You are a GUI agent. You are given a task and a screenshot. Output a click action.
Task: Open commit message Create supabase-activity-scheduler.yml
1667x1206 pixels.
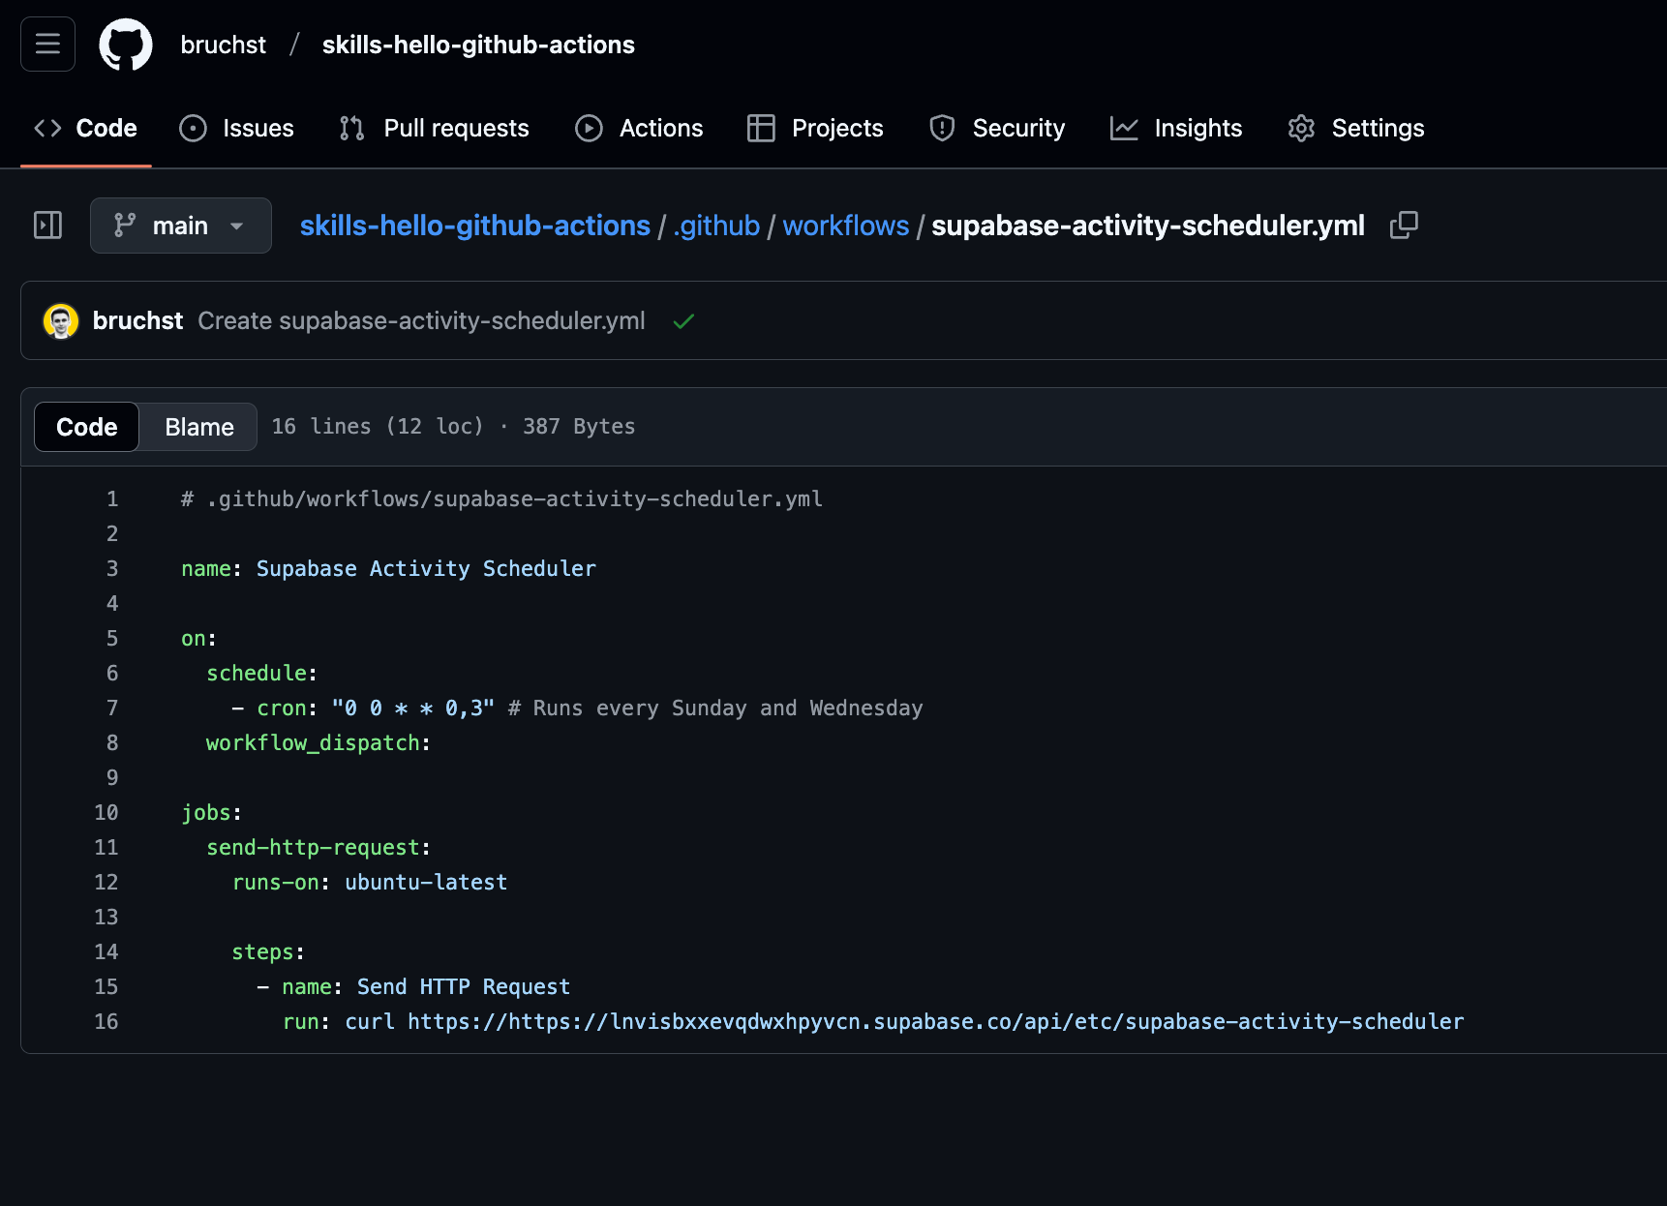point(421,321)
